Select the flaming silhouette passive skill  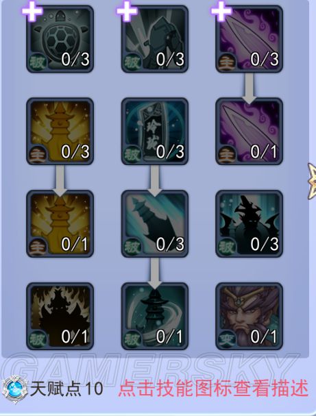(x=60, y=316)
